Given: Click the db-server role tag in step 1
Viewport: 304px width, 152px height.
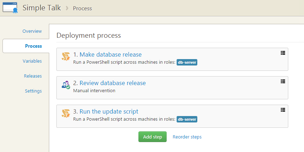Looking at the screenshot, I should [x=187, y=62].
